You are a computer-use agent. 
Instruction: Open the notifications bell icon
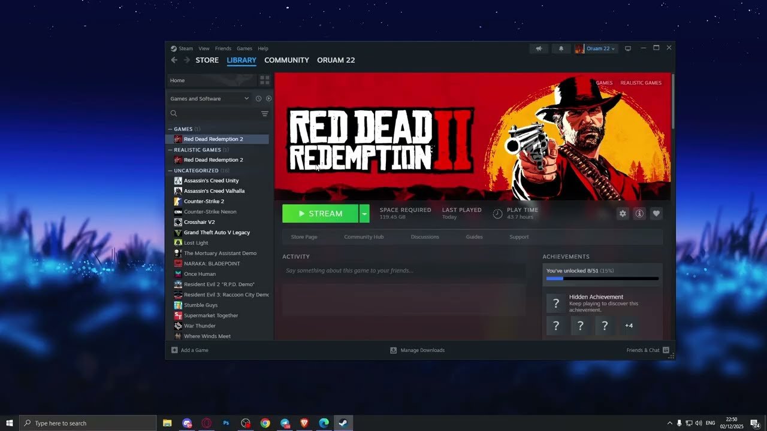pos(561,48)
